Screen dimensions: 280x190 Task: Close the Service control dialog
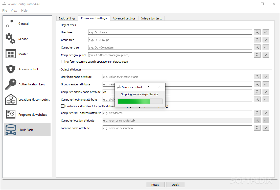[159, 87]
